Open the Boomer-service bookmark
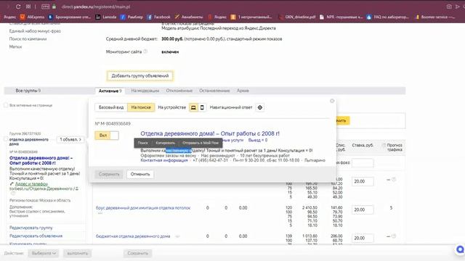This screenshot has width=465, height=261. coord(434,17)
